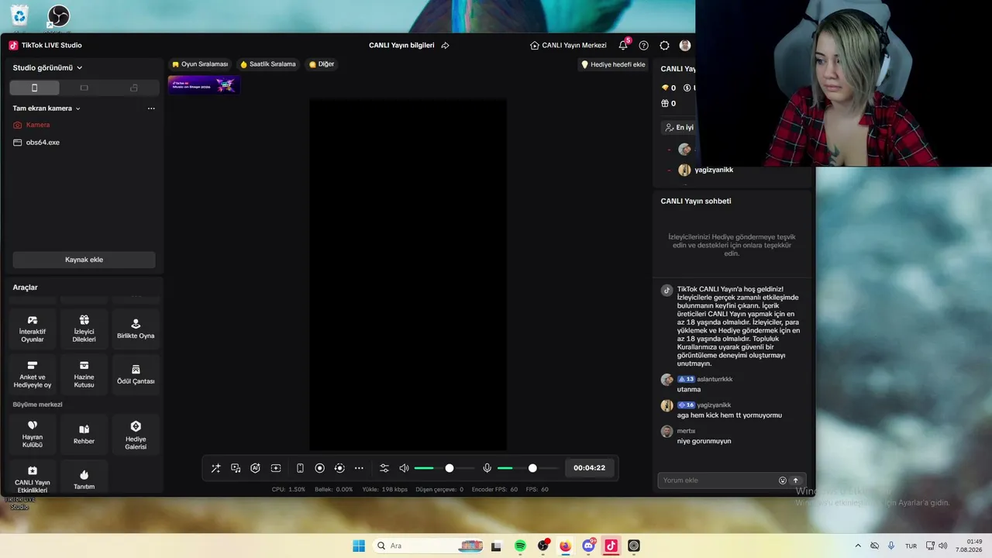Open more controls three-dot menu in control bar
This screenshot has height=558, width=992.
359,468
